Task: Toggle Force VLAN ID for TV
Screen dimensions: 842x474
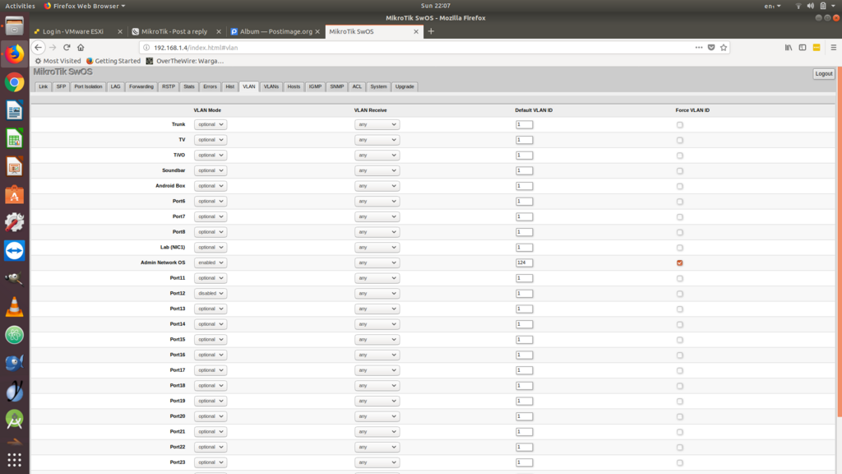Action: (680, 140)
